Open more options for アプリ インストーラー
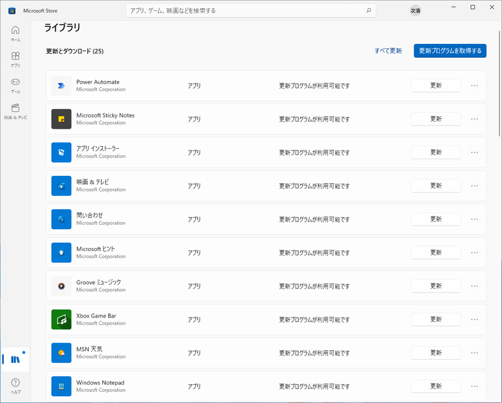Image resolution: width=502 pixels, height=403 pixels. (x=474, y=153)
